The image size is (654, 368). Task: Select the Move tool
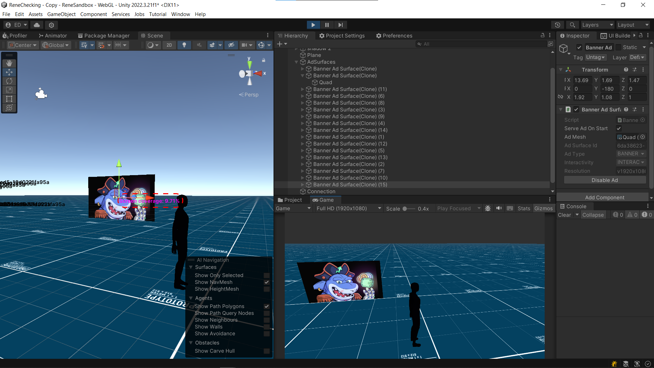(x=9, y=72)
